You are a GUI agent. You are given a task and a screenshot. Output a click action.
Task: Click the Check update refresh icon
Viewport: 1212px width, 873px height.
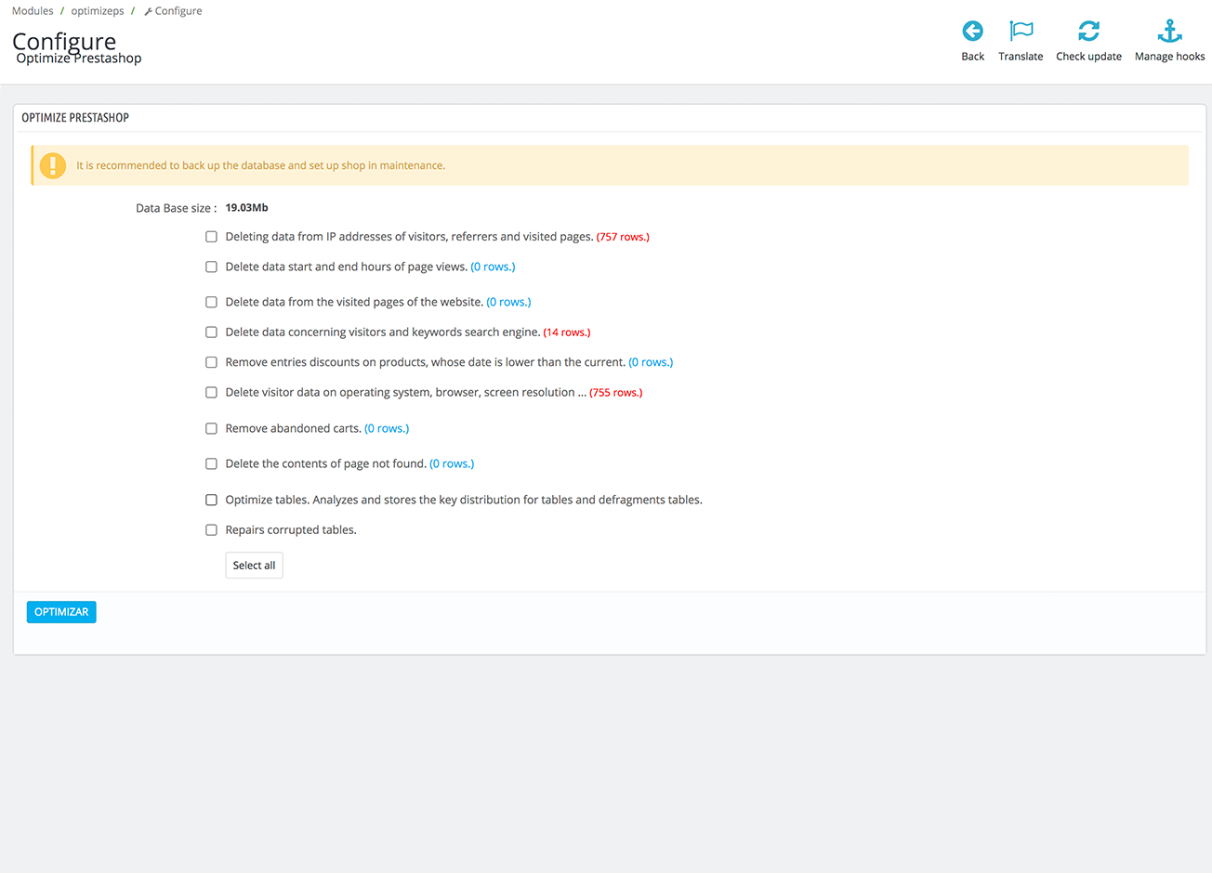tap(1088, 32)
